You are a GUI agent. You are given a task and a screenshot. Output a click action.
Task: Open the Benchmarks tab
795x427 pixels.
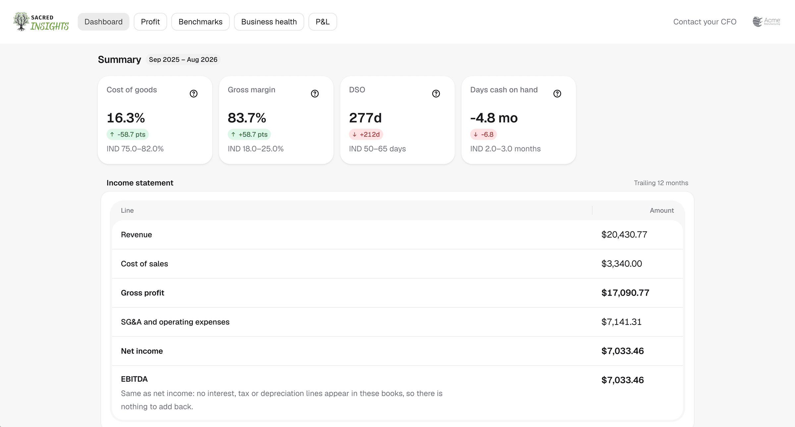(200, 22)
